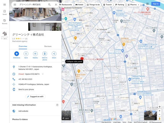Viewport: 164px width, 123px height.
Task: Click the Suggest an edit button
Action: (35, 96)
